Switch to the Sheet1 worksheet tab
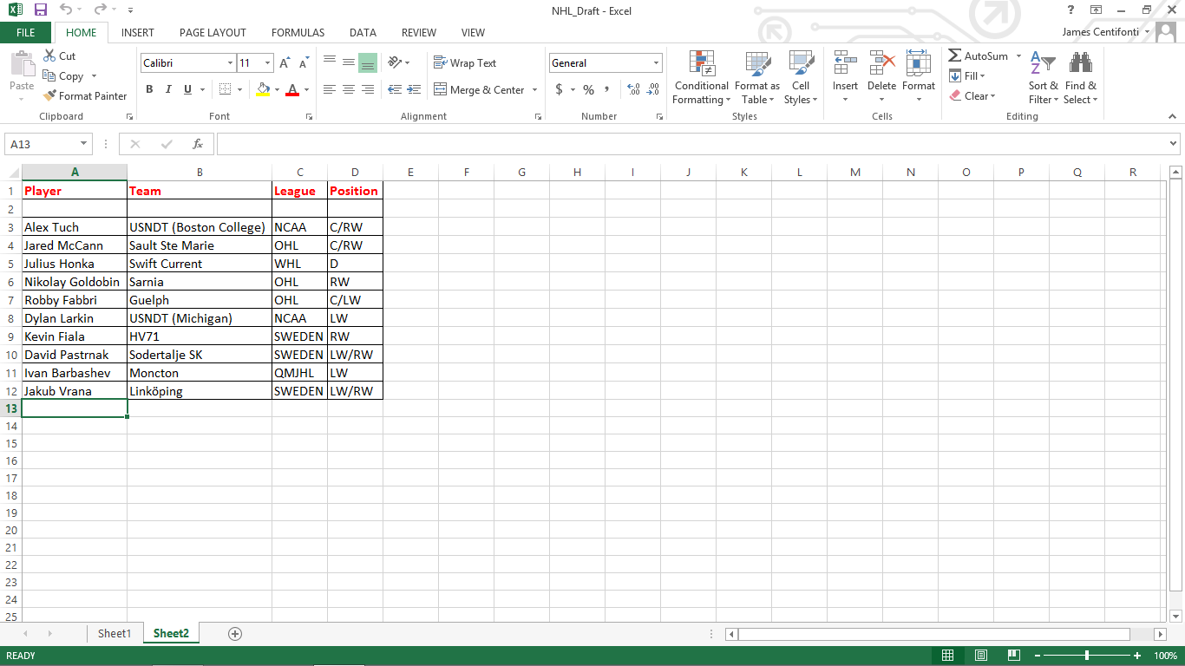 [114, 634]
